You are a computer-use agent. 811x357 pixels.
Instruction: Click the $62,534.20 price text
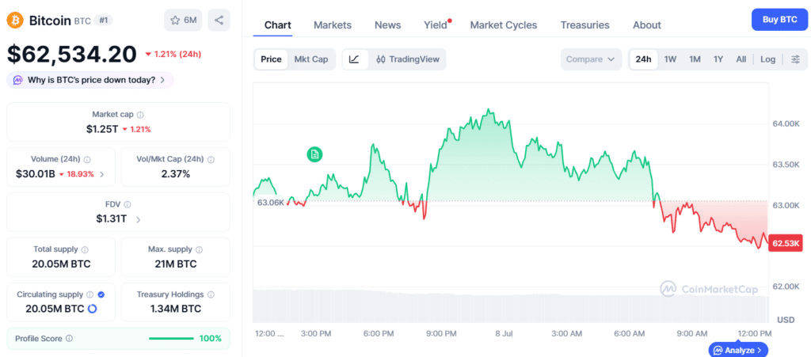(72, 54)
